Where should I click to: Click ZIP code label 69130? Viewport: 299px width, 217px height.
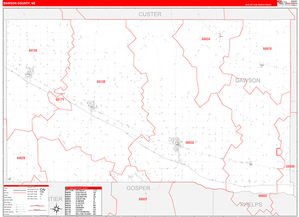pos(101,82)
